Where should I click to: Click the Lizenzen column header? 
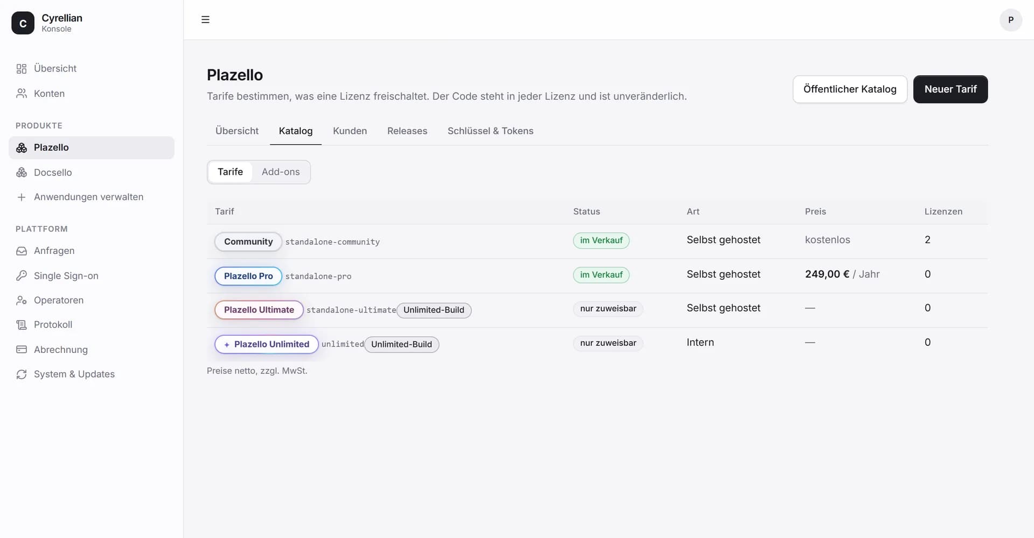click(944, 211)
